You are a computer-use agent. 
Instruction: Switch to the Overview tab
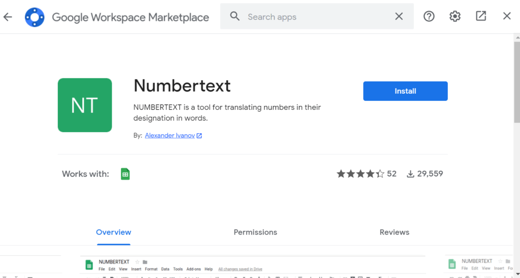coord(113,232)
